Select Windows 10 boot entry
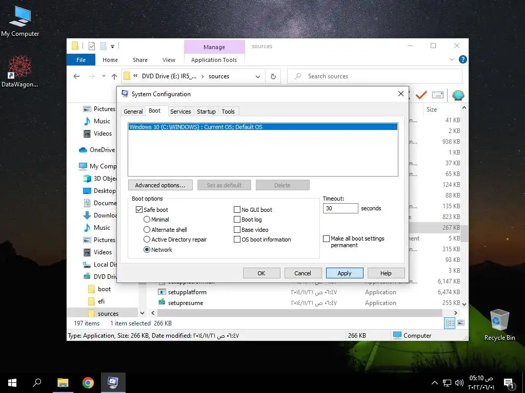 pos(263,127)
